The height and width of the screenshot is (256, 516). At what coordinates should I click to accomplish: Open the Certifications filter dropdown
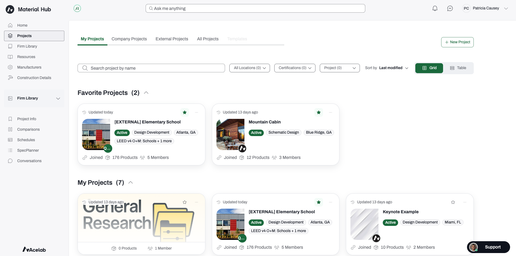295,68
